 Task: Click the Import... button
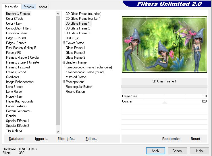pyautogui.click(x=41, y=139)
